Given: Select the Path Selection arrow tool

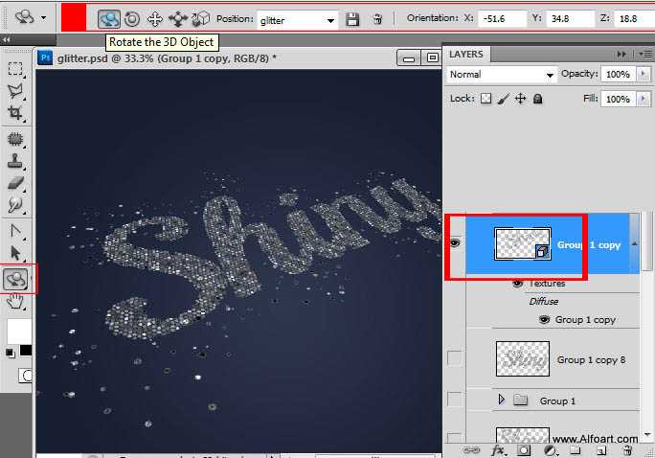Looking at the screenshot, I should click(15, 253).
